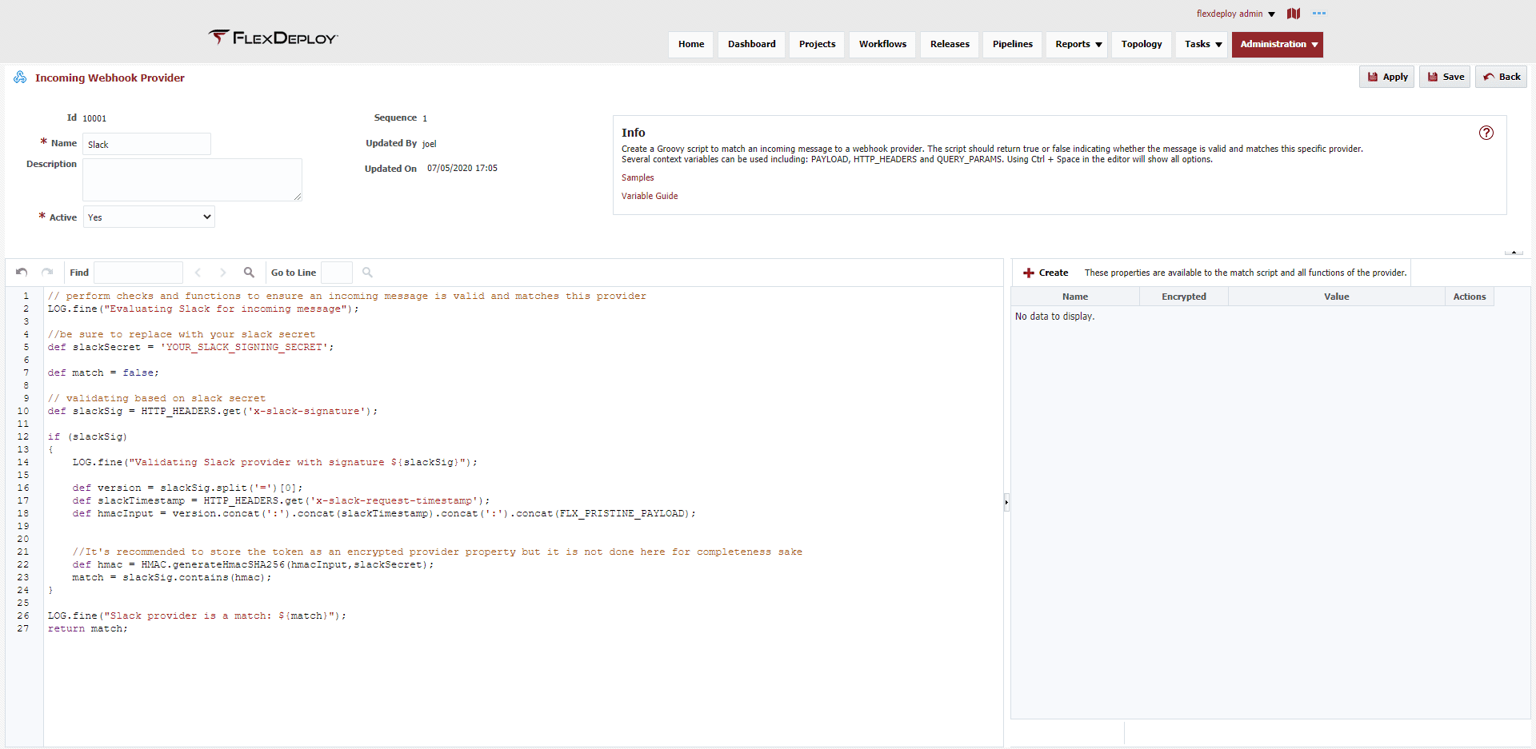Open the Pipelines tab
Screen dimensions: 1536x749
coord(1013,44)
